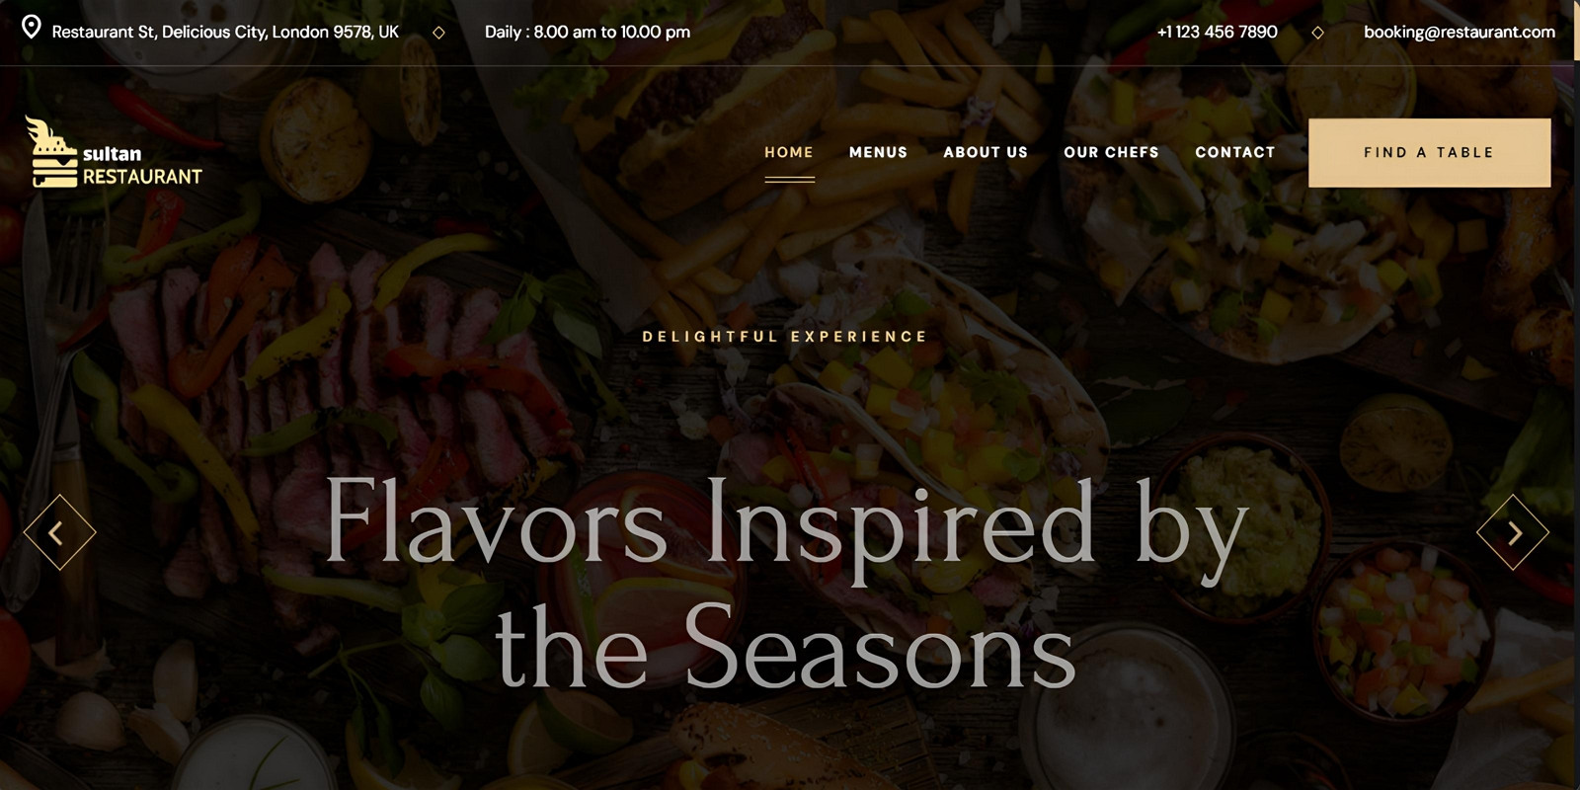This screenshot has height=790, width=1580.
Task: Click diamond separator beside phone number
Action: point(1317,33)
